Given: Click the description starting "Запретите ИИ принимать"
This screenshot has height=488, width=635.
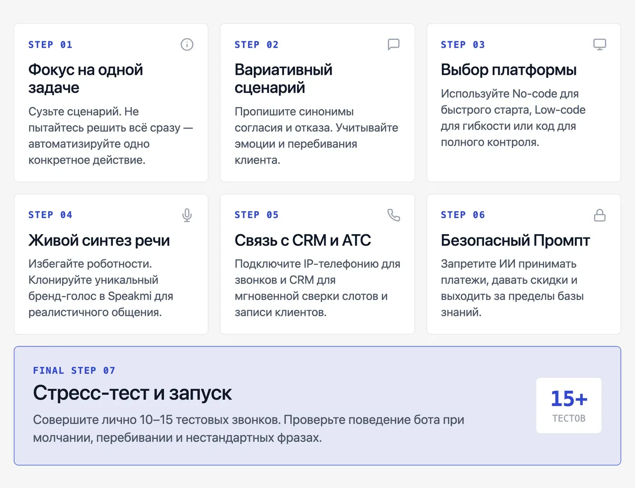Looking at the screenshot, I should (x=512, y=288).
